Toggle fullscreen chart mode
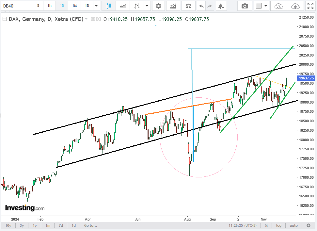The image size is (317, 231). 310,6
